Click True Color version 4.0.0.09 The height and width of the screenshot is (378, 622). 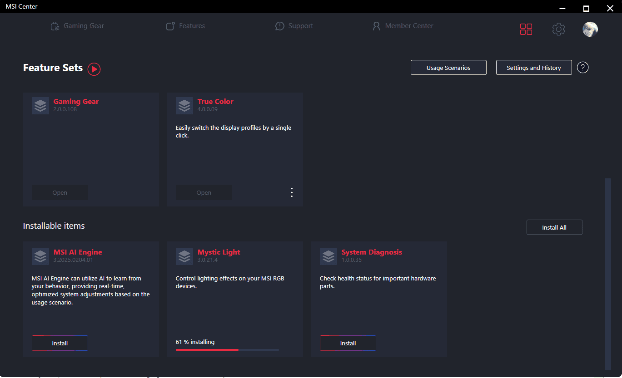click(208, 109)
